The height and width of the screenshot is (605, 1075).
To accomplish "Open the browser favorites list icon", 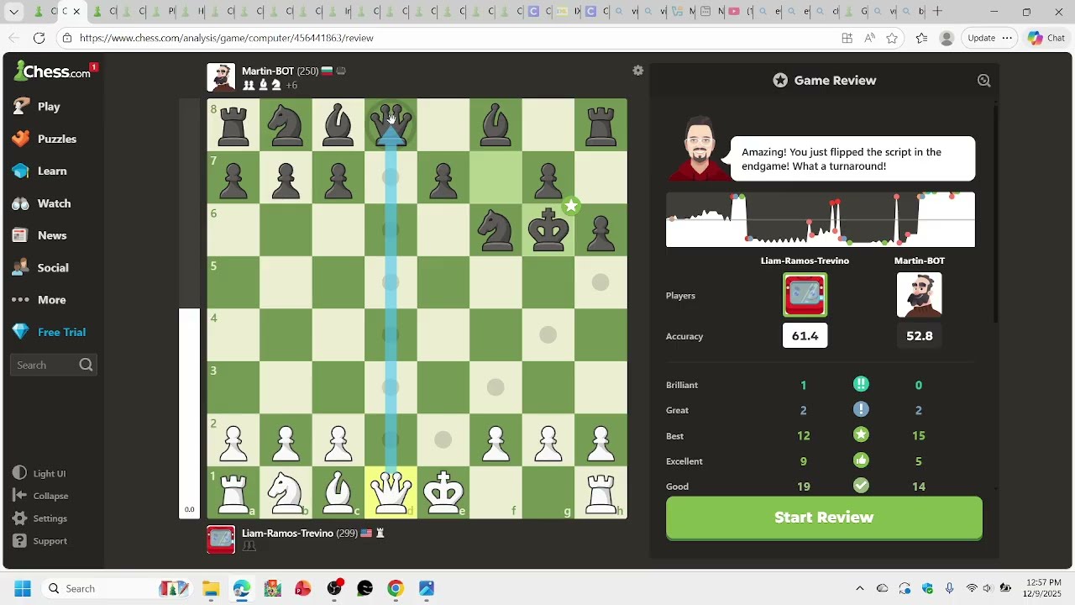I will point(921,38).
